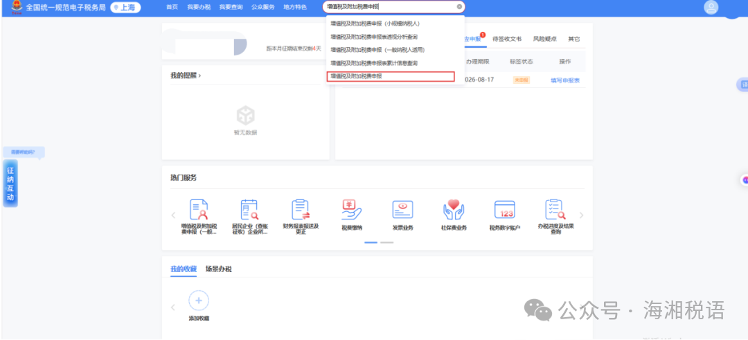748x340 pixels.
Task: Open 税务数字账户 icon
Action: point(505,210)
